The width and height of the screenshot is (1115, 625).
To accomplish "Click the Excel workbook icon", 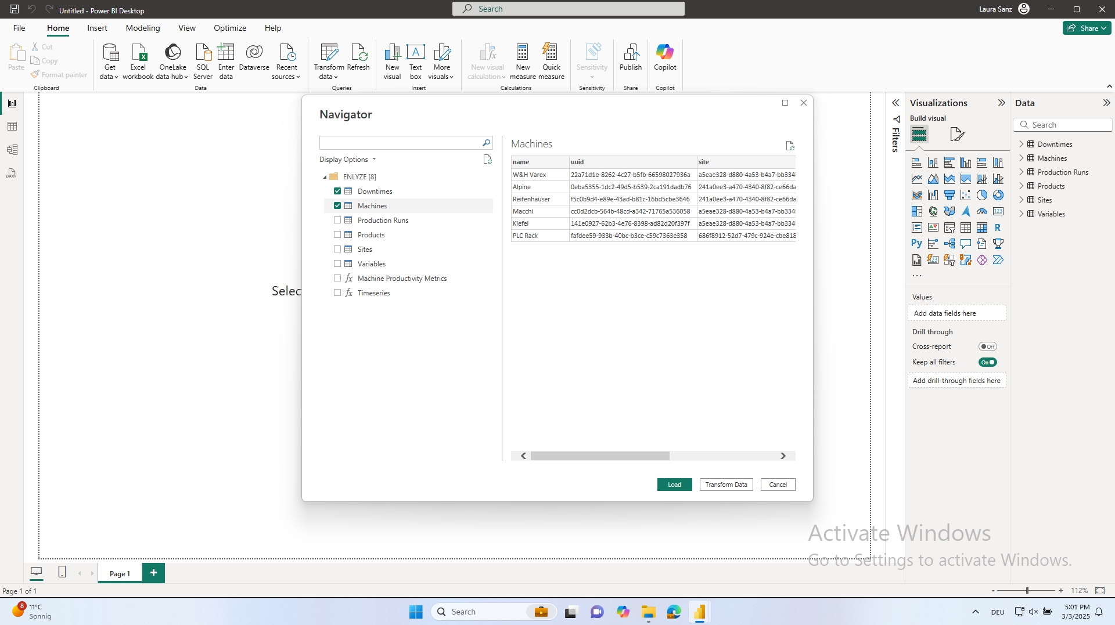I will pos(138,53).
